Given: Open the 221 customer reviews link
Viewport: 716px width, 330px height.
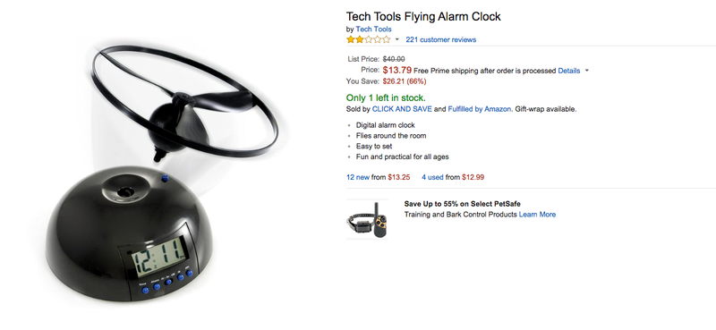Looking at the screenshot, I should 440,39.
